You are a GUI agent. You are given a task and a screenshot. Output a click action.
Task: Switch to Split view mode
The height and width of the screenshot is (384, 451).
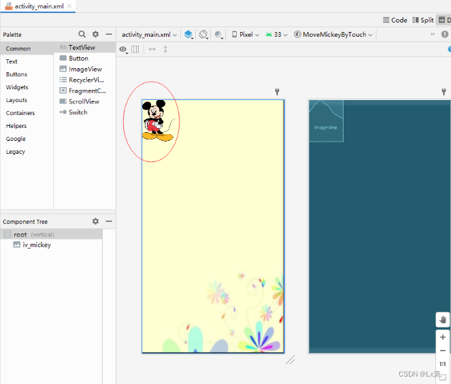pyautogui.click(x=423, y=20)
